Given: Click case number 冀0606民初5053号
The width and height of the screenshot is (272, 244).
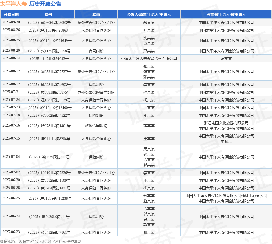Looking at the screenshot, I should click(49, 23).
